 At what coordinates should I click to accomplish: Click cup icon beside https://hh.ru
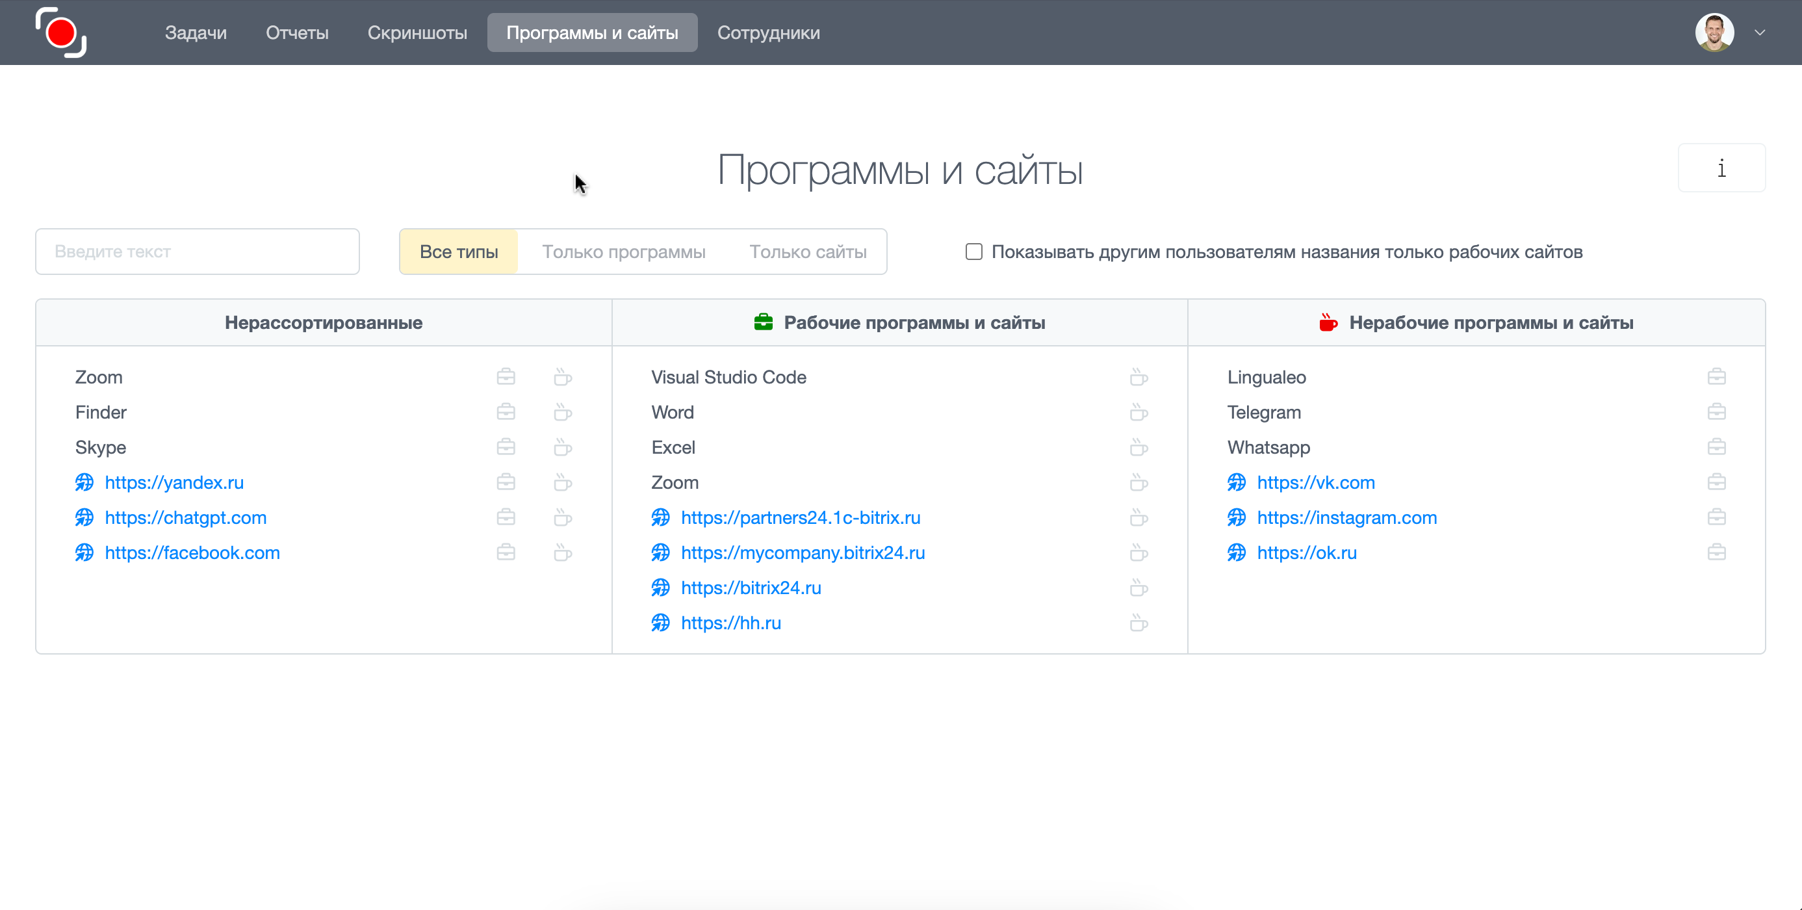[x=1138, y=623]
